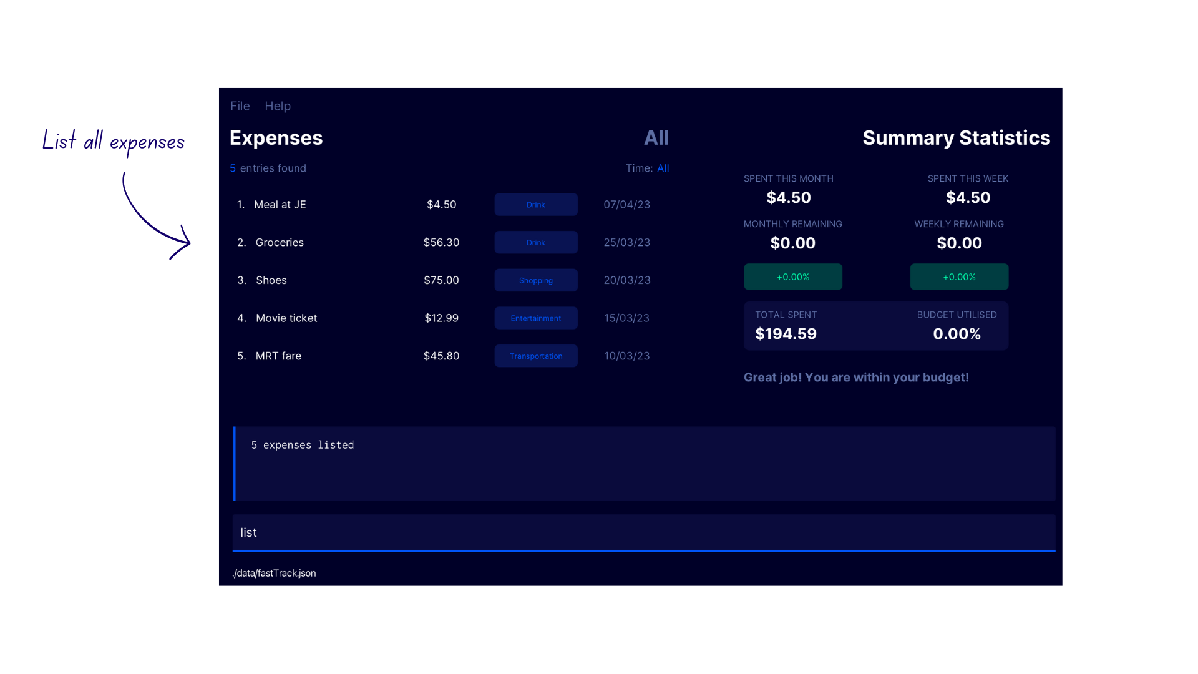Click the Monthly Remaining $0.00 value
Viewport: 1198px width, 674px height.
point(792,243)
